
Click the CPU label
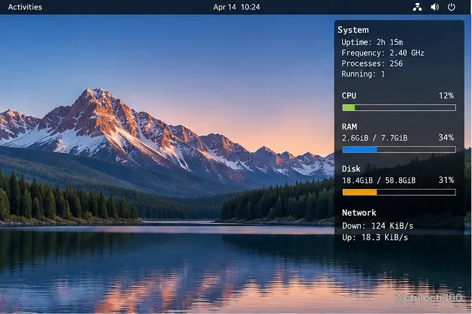(x=349, y=95)
